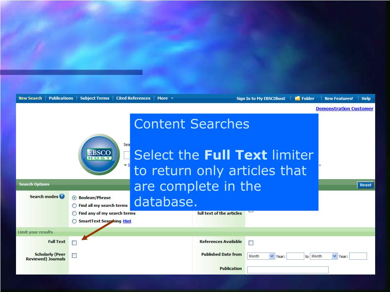
Task: Open the New Search tab
Action: tap(30, 98)
